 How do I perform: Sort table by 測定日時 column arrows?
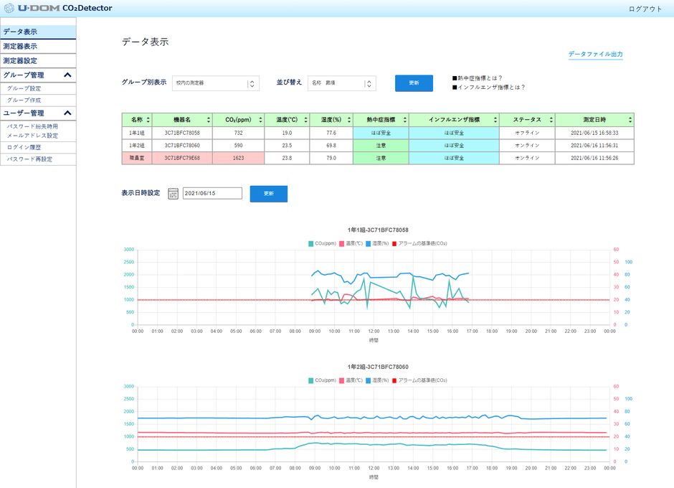click(x=630, y=120)
